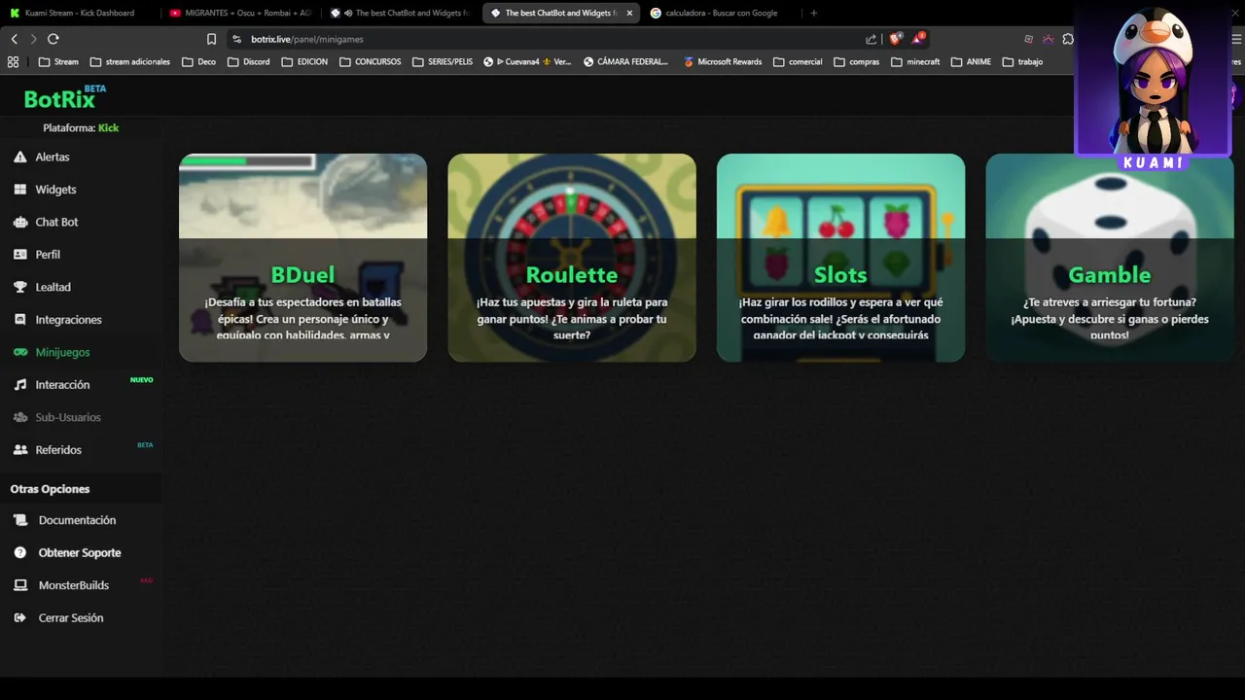The image size is (1245, 700).
Task: Open the Alertas sidebar section
Action: tap(53, 157)
